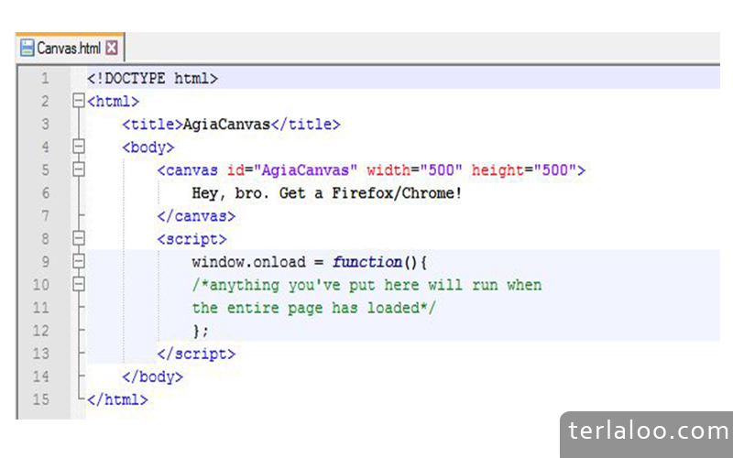Image resolution: width=733 pixels, height=458 pixels.
Task: Collapse the comment fold marker on line 10
Action: pyautogui.click(x=79, y=285)
